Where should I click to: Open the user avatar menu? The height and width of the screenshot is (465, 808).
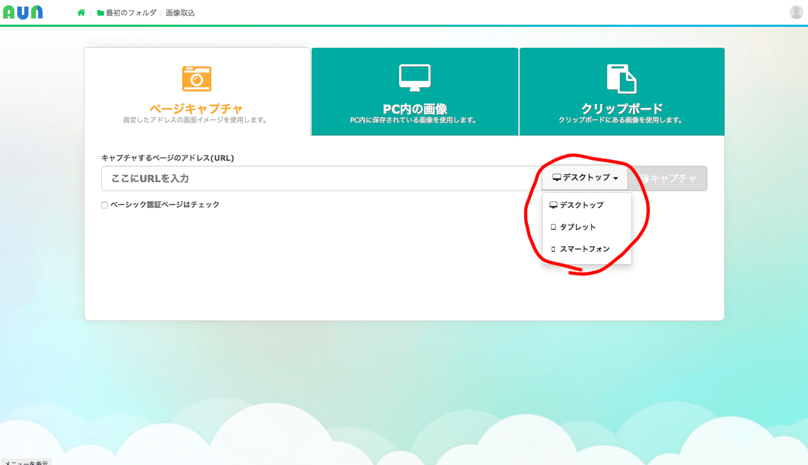click(x=796, y=12)
